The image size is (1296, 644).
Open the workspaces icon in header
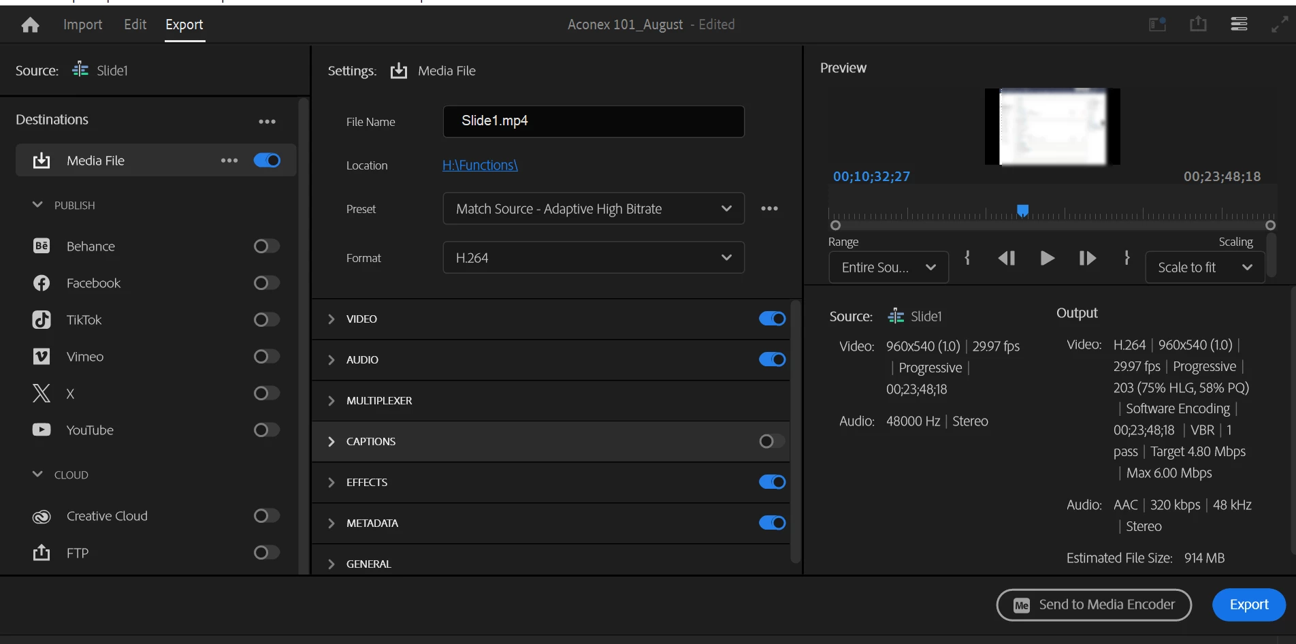(x=1158, y=25)
